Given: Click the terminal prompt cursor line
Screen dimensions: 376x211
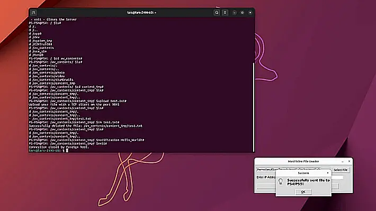Looking at the screenshot, I should [x=48, y=151].
